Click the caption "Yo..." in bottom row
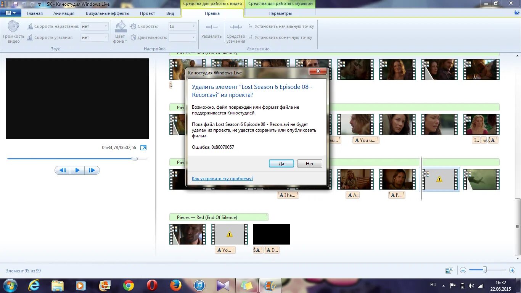The height and width of the screenshot is (293, 521). click(225, 250)
